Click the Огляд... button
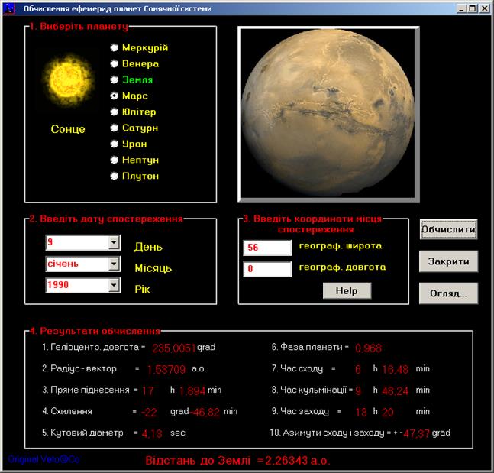Screen dimensions: 494x473 (448, 293)
